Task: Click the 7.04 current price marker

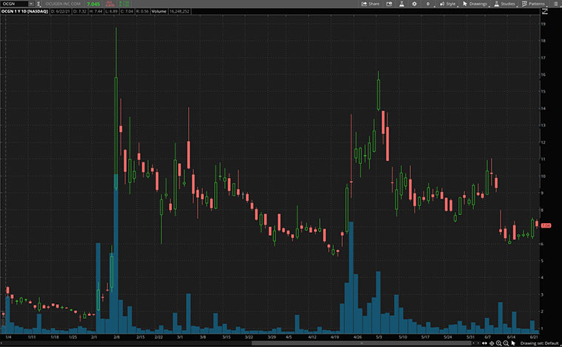Action: click(546, 225)
